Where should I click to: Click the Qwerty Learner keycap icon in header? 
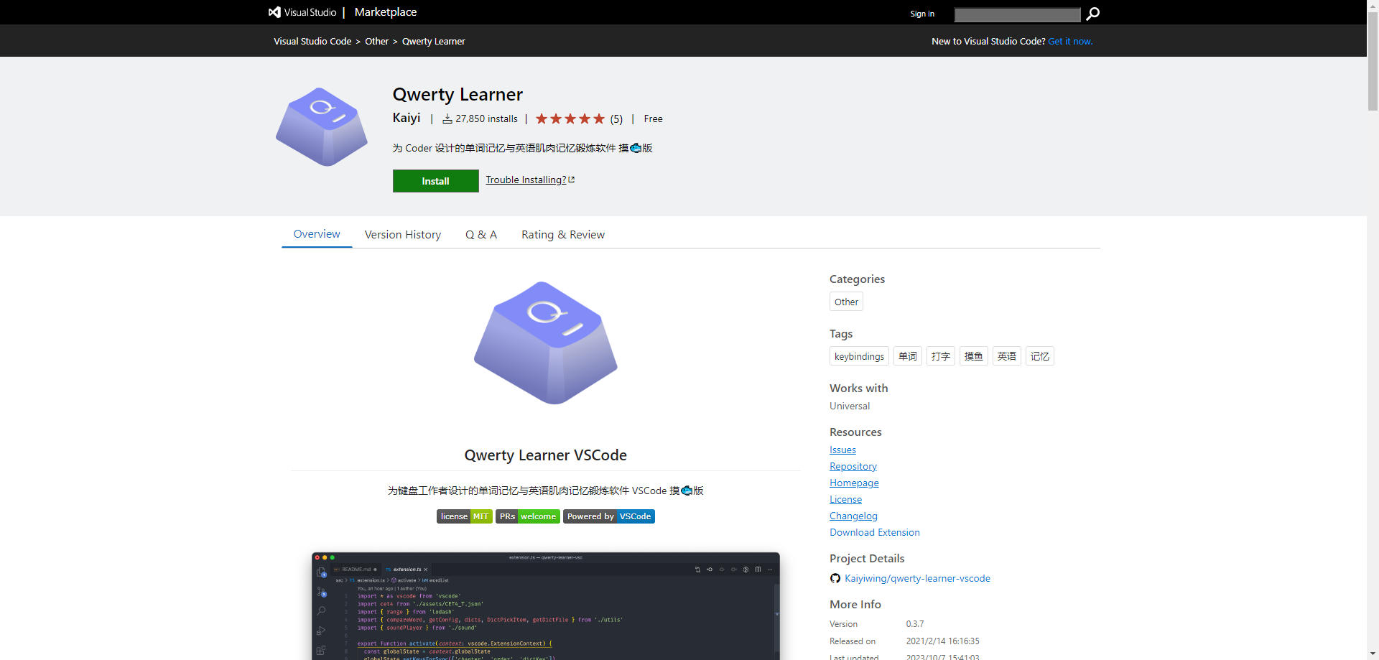coord(322,127)
